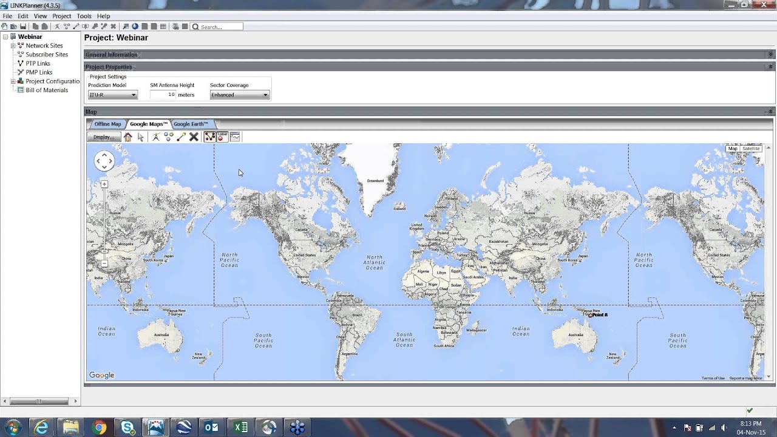The height and width of the screenshot is (437, 777).
Task: Open the Edit menu
Action: tap(23, 16)
